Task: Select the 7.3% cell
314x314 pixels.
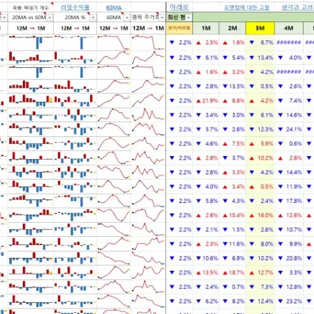Action: [x=260, y=287]
